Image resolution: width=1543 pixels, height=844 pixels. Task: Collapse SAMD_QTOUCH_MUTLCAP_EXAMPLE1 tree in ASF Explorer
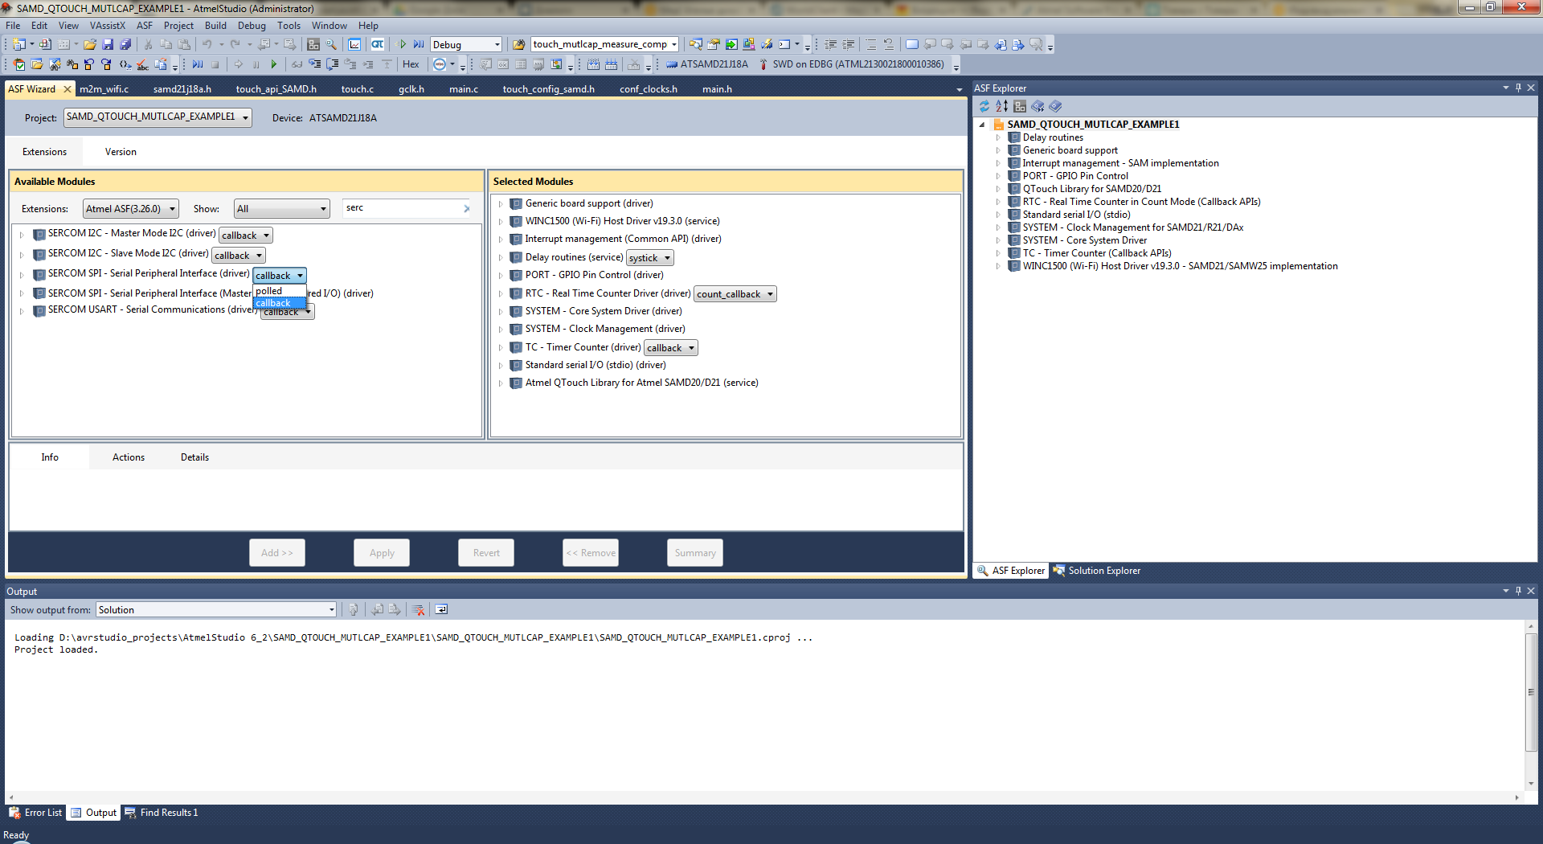click(982, 125)
